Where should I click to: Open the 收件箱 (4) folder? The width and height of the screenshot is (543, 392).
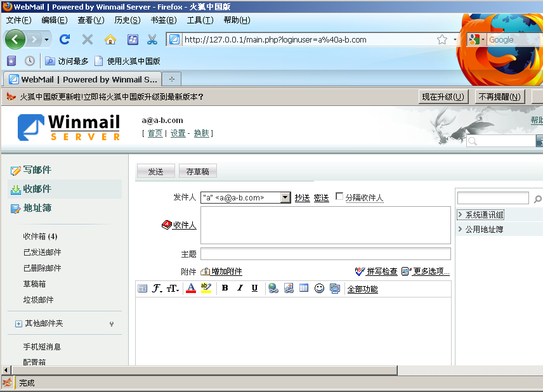40,237
